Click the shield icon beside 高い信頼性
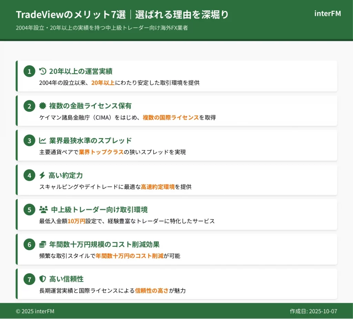Image resolution: width=353 pixels, height=319 pixels. [42, 279]
